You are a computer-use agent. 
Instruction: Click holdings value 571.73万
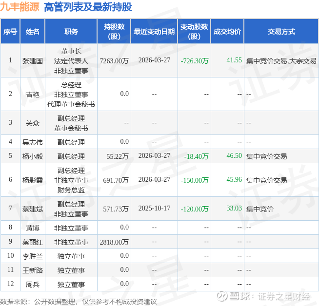116,209
